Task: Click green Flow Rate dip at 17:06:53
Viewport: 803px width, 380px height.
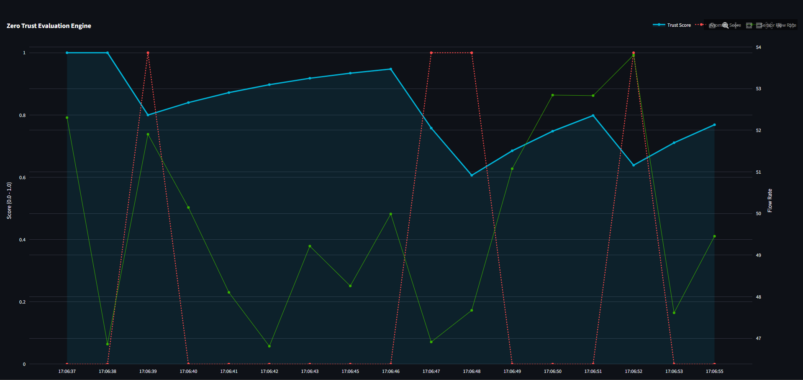Action: click(674, 313)
